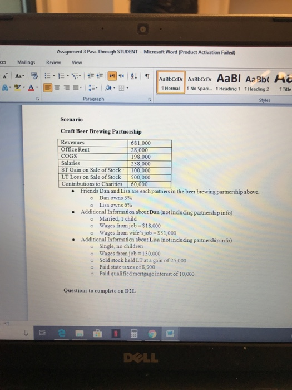Click the Shading paint bucket icon

(108, 88)
